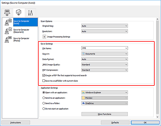The image size is (161, 126).
Task: Open the Data Format dropdown
Action: [x=105, y=59]
